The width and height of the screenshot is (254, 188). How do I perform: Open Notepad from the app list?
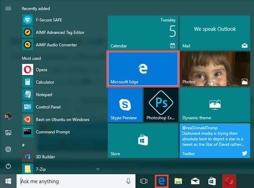pyautogui.click(x=61, y=95)
